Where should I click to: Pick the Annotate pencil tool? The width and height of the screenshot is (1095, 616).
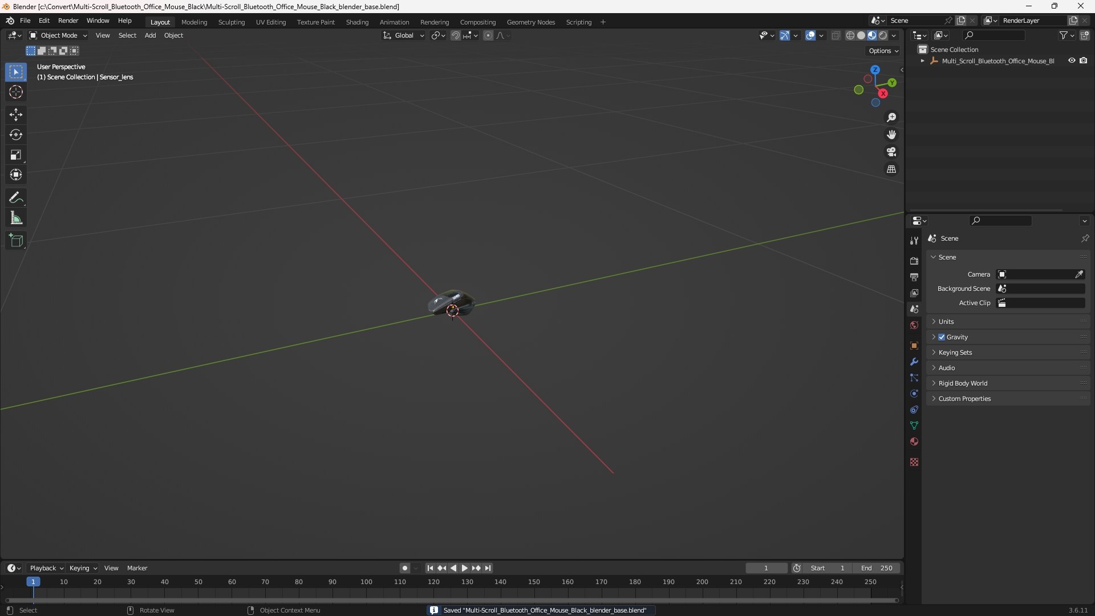[x=15, y=198]
